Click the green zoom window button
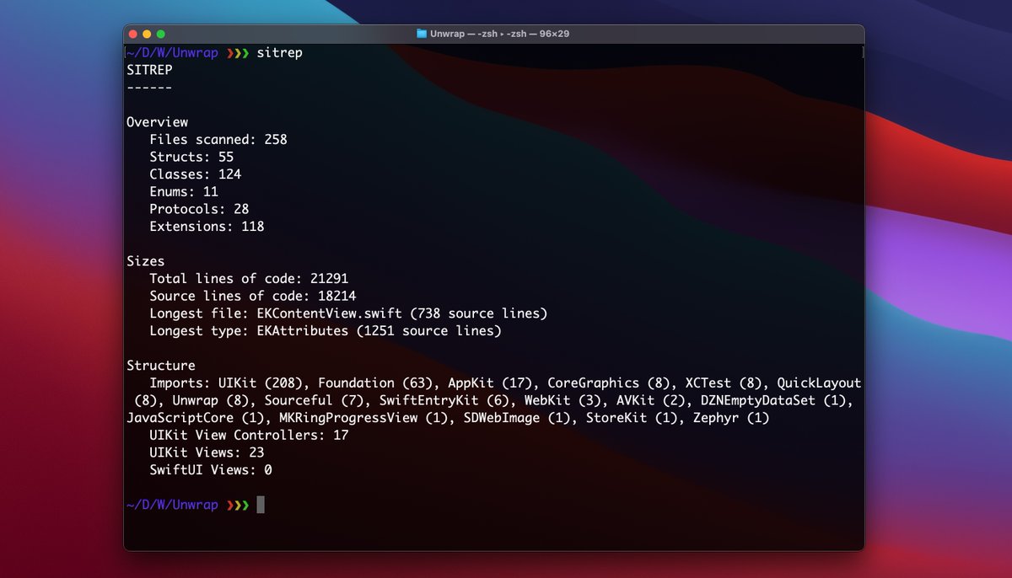Screen dimensions: 1012x578 pos(161,34)
